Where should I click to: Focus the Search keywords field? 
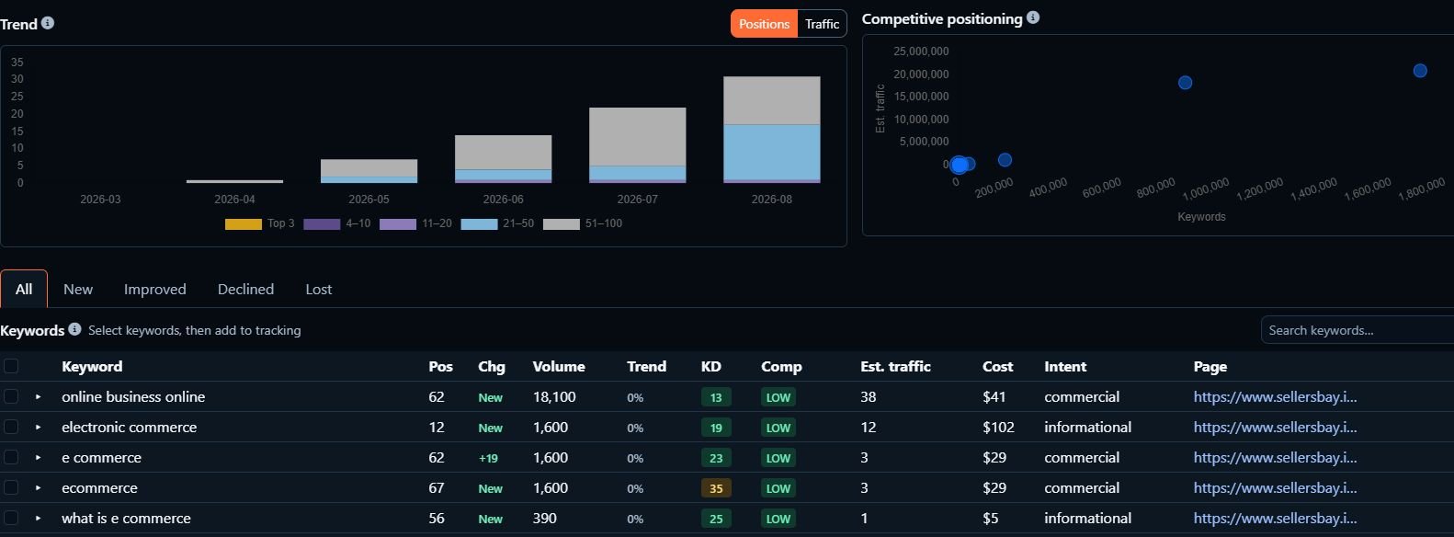tap(1357, 330)
